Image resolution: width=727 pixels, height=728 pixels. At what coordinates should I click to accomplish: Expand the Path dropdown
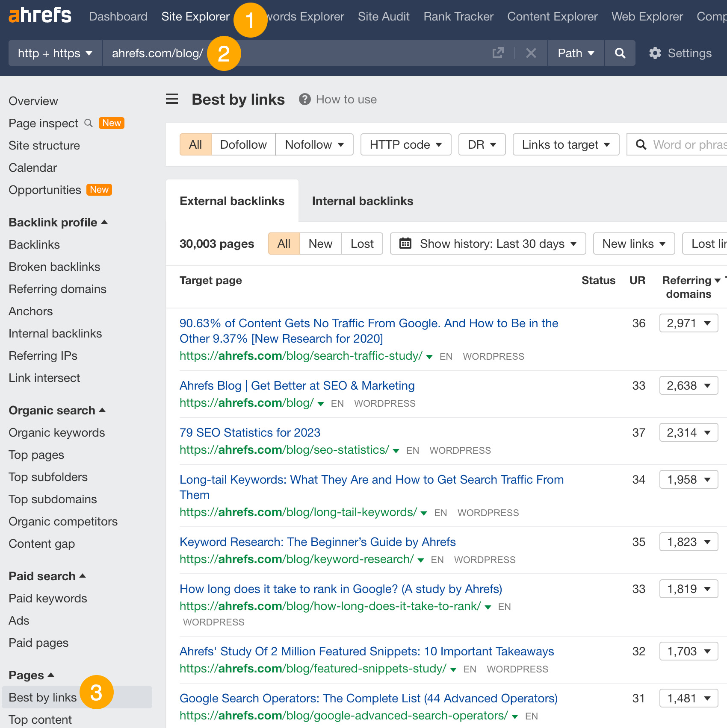pyautogui.click(x=575, y=53)
